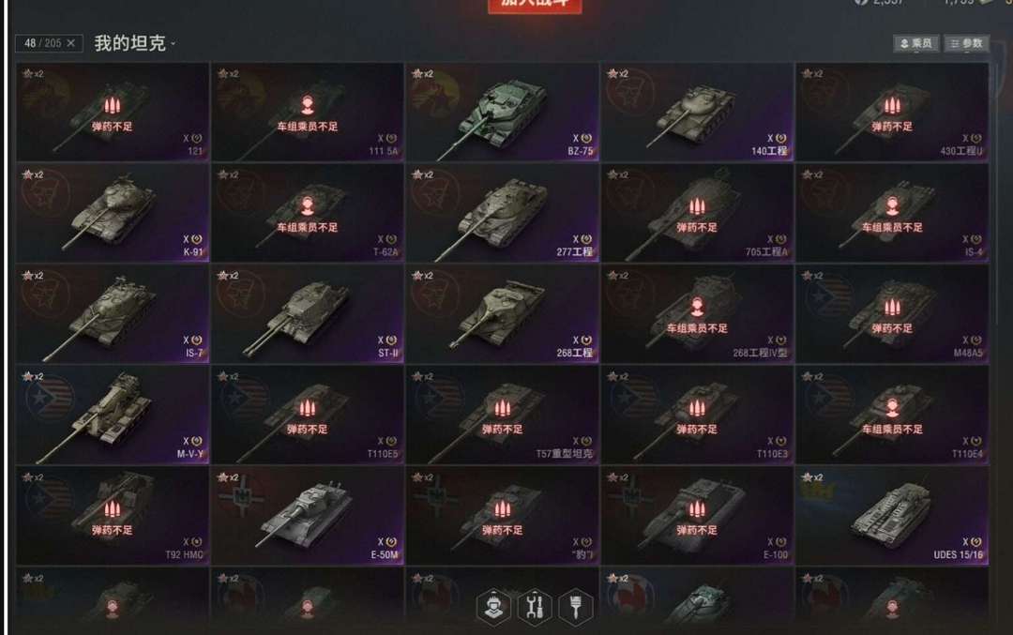Screen dimensions: 1013x635
Task: Select the IS-7 tank card
Action: pyautogui.click(x=113, y=314)
